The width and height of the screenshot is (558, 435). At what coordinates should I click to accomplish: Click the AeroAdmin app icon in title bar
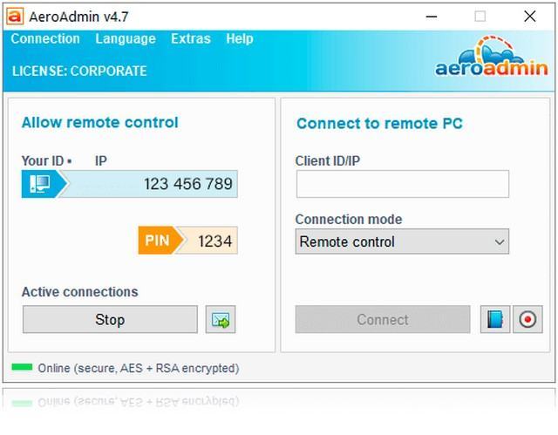tap(15, 17)
